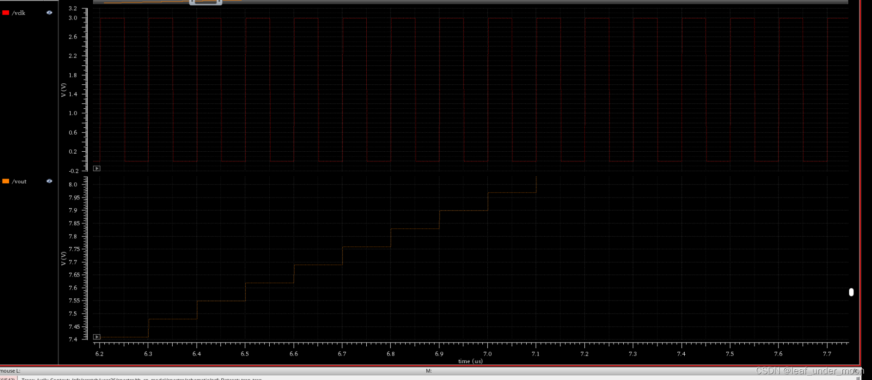Click the 7.4 value on vout Y axis

coord(73,340)
